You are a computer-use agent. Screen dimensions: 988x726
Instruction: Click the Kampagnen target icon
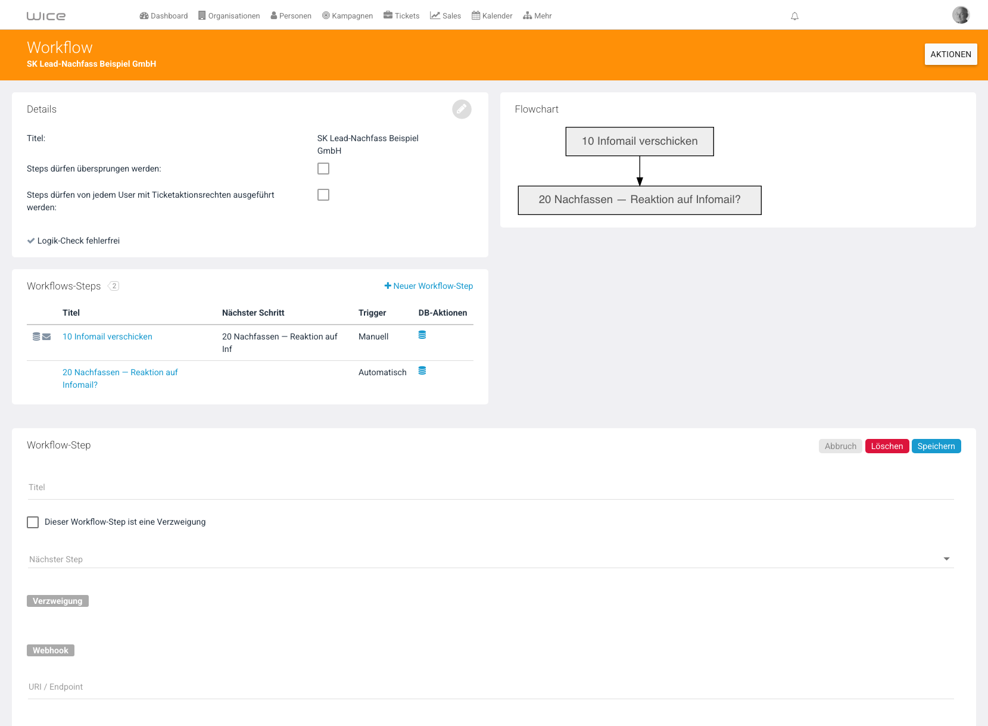326,15
